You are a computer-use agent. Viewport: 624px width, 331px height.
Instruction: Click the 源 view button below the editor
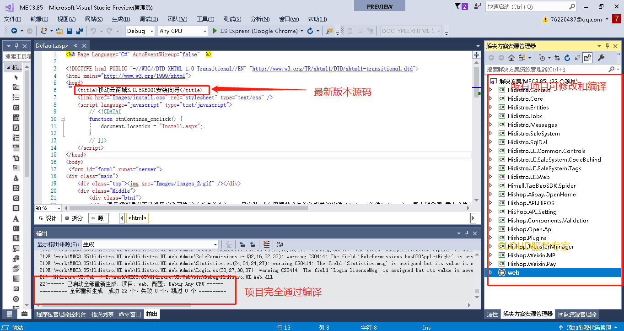pyautogui.click(x=98, y=217)
